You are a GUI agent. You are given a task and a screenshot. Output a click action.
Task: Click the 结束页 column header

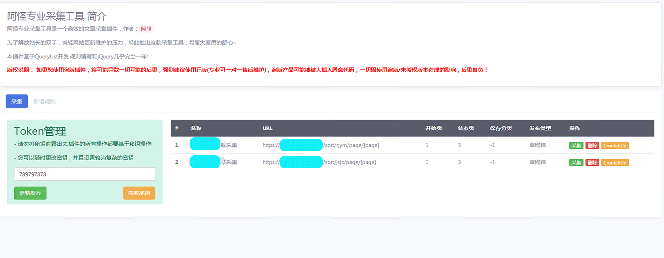[466, 128]
